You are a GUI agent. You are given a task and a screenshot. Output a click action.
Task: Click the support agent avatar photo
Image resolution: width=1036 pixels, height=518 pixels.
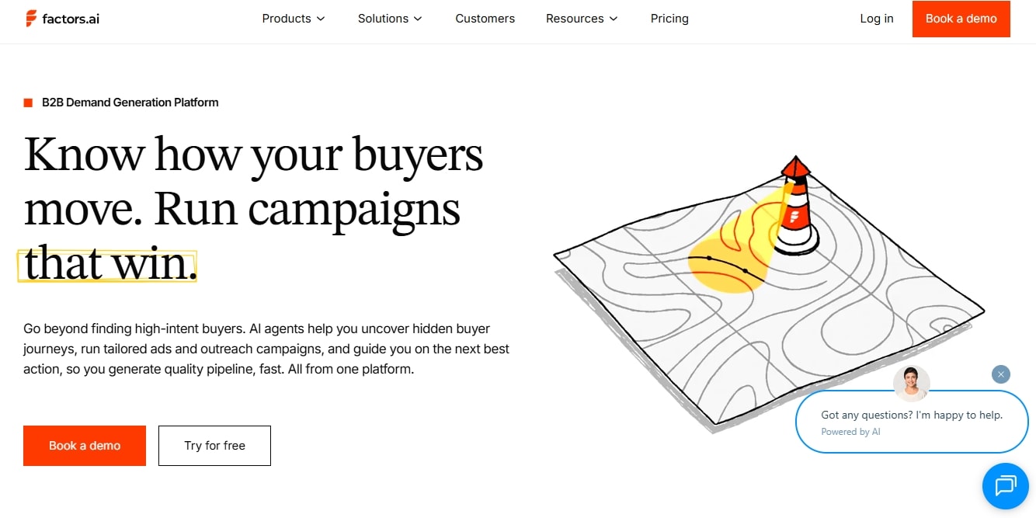[911, 382]
